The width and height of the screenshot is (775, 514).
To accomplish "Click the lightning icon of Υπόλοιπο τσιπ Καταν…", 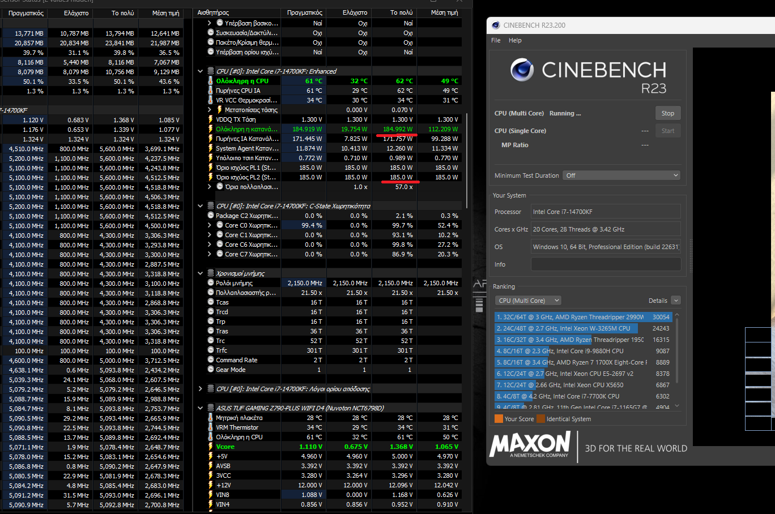I will 211,158.
